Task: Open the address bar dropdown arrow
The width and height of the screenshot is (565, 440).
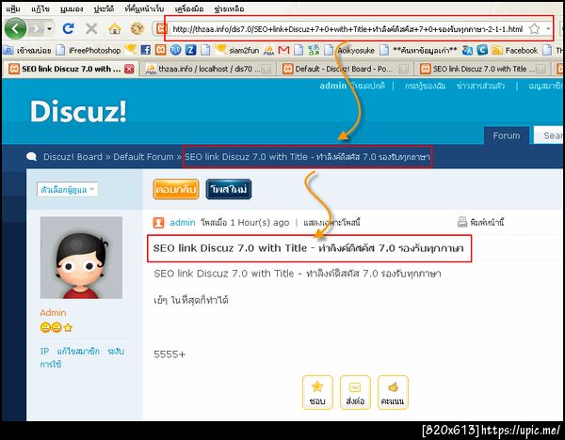Action: tap(548, 29)
